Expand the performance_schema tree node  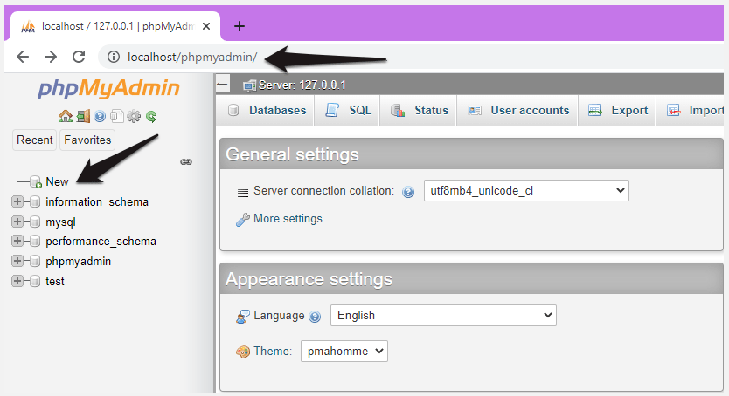(x=17, y=241)
